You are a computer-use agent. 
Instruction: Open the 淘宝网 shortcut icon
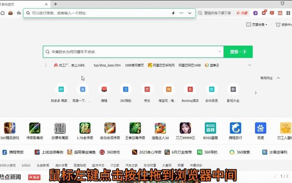coord(169,89)
